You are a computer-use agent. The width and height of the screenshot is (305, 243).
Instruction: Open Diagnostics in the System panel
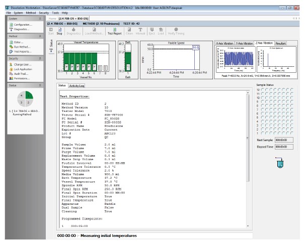coord(20,29)
